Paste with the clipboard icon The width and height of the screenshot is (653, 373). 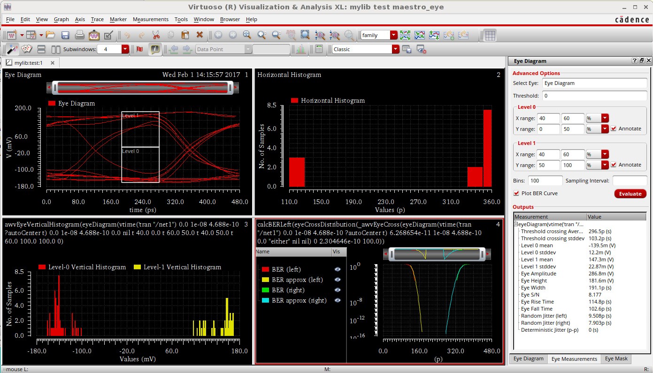point(185,35)
